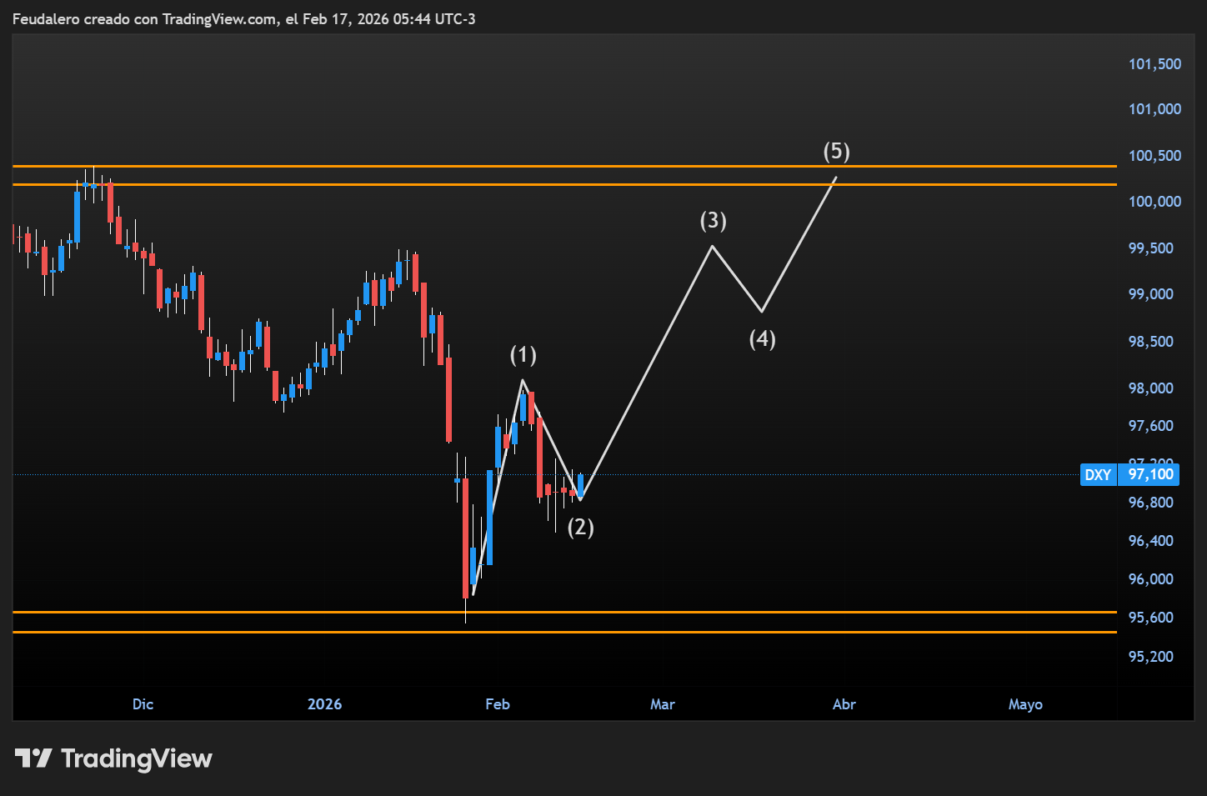The height and width of the screenshot is (796, 1207).
Task: Select the 95,200 price axis label
Action: (x=1150, y=657)
